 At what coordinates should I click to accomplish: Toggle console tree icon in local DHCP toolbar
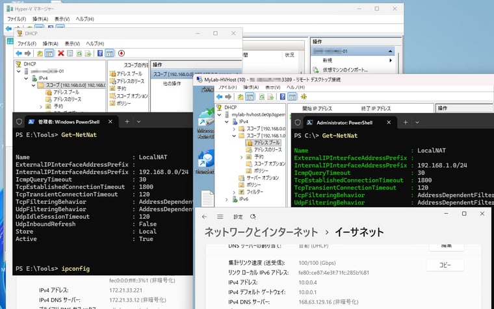point(49,53)
